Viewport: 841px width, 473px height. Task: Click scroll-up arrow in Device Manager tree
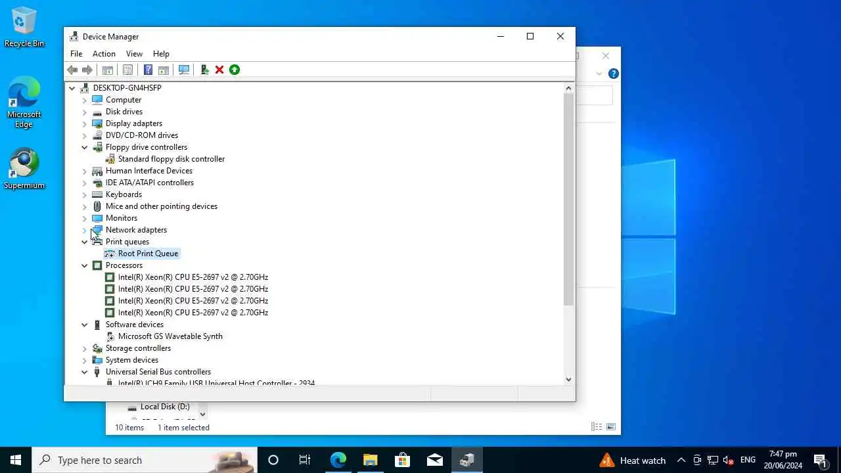tap(568, 88)
